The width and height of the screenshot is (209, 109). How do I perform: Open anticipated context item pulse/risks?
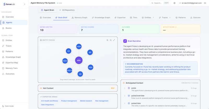tap(160, 105)
